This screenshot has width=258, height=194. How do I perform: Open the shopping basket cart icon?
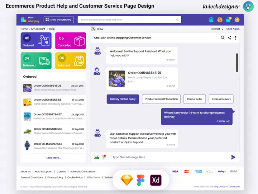point(228,20)
